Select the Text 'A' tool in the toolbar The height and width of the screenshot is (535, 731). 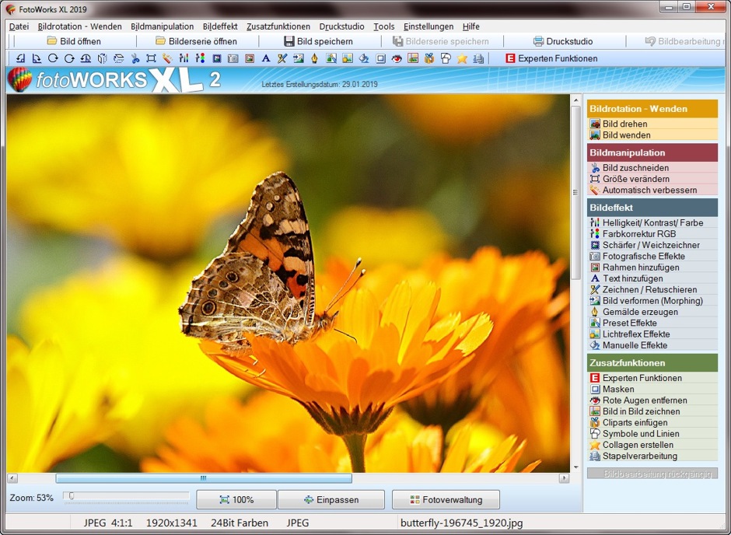click(265, 58)
